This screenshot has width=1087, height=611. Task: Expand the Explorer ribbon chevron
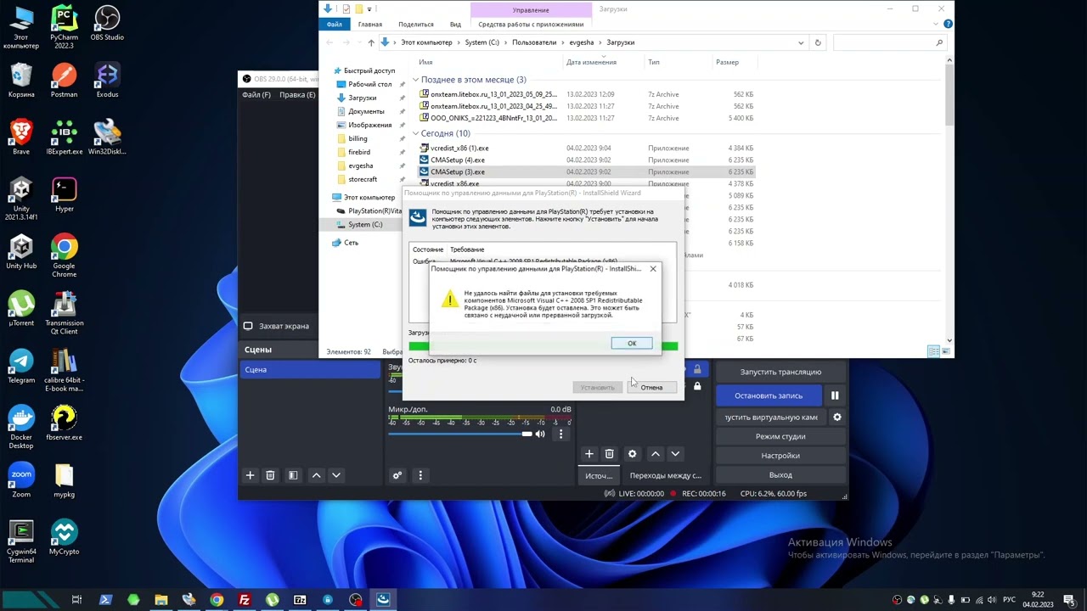click(938, 24)
